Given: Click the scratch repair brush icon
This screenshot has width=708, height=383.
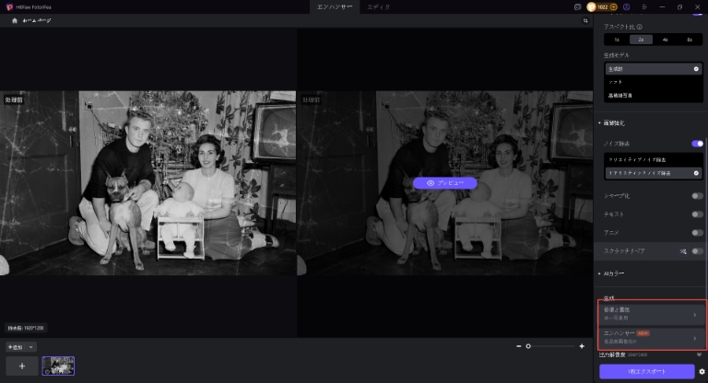Looking at the screenshot, I should click(x=683, y=251).
